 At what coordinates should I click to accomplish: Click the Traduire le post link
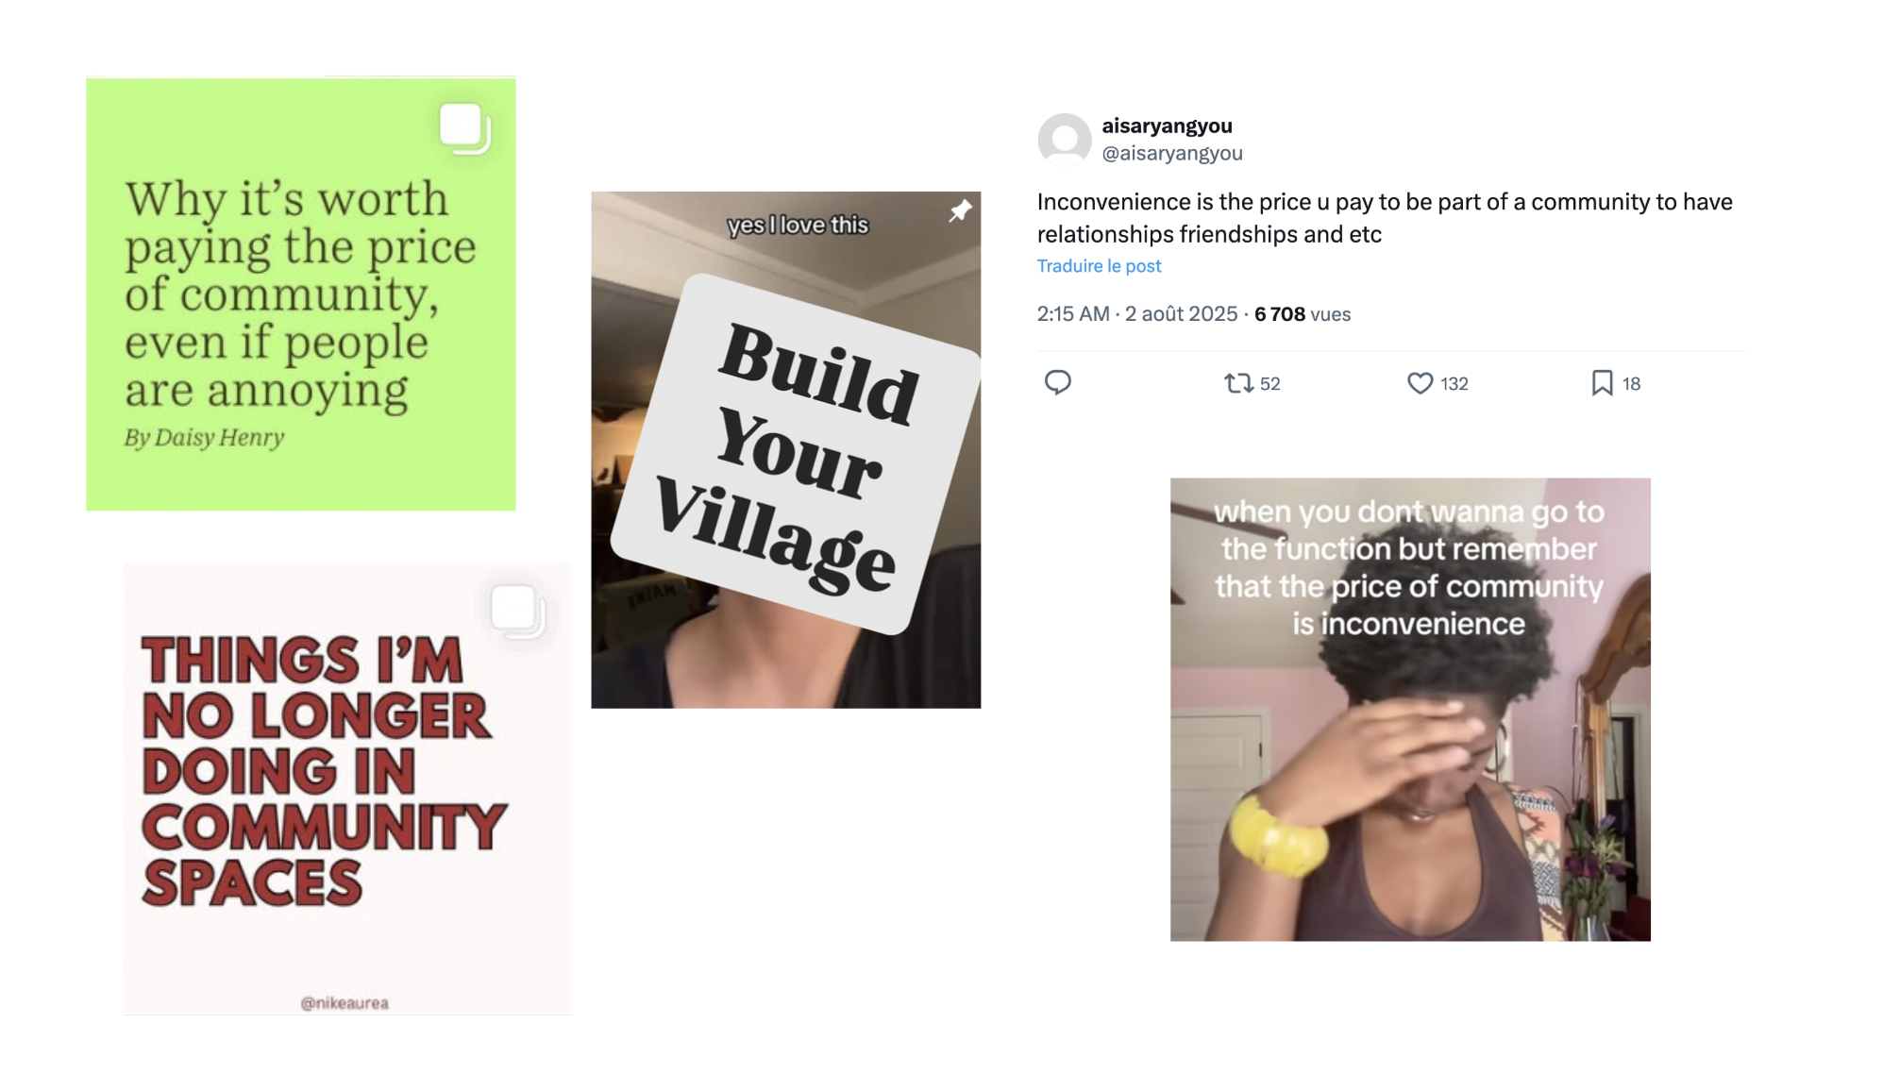1099,266
